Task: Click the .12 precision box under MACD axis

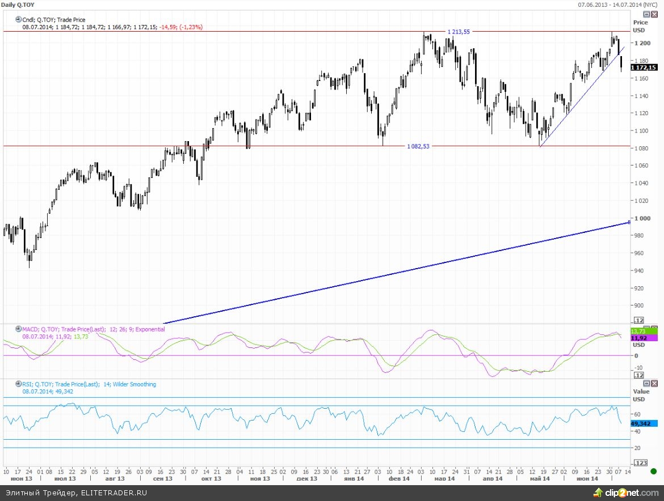Action: pos(638,375)
